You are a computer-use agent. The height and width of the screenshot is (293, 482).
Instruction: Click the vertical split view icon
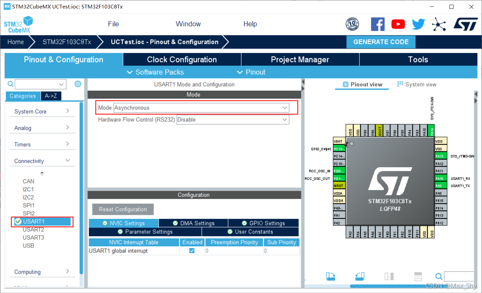click(x=389, y=276)
